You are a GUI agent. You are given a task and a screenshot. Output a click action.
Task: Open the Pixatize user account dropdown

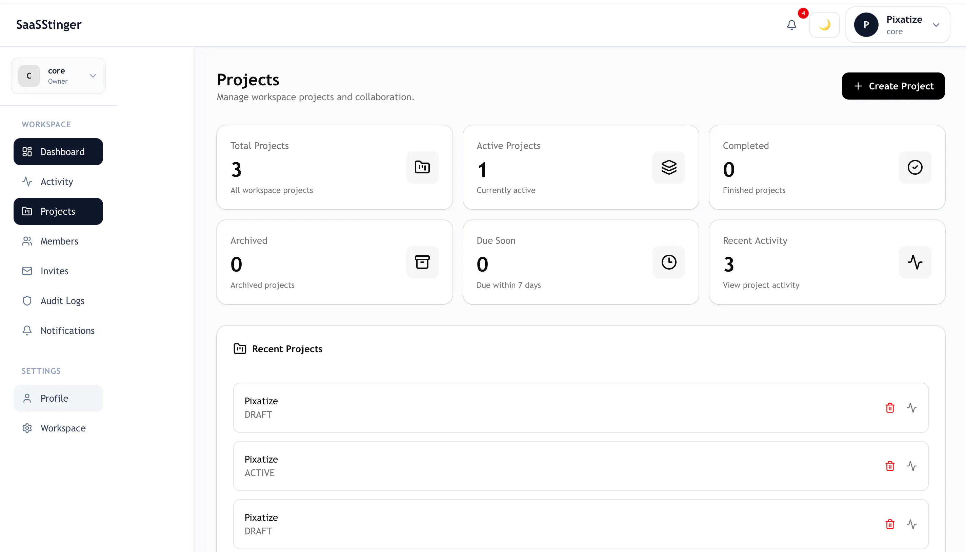tap(898, 25)
